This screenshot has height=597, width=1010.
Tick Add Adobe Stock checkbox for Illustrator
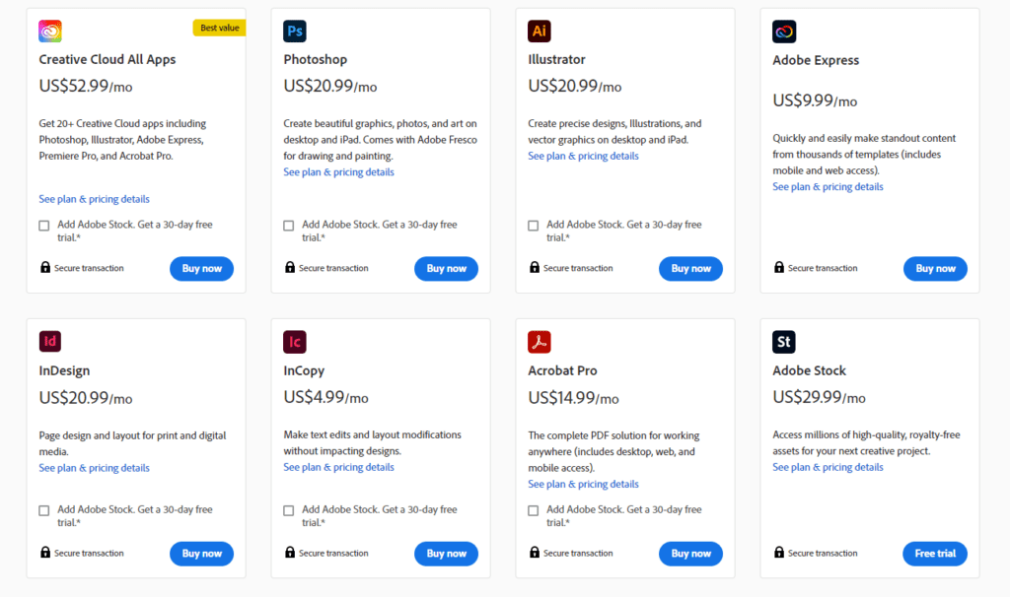(534, 226)
